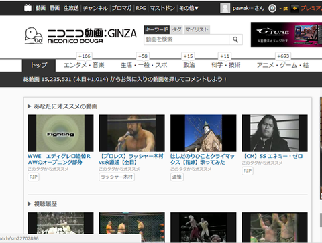Collapse the あなたにオススメの動画 section triangle
Viewport: 322px width, 243px height.
[x=29, y=106]
